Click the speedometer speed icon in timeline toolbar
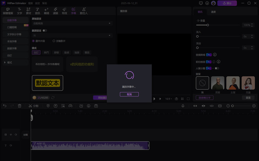Viewport: 259px width, 161px height. pyautogui.click(x=70, y=106)
